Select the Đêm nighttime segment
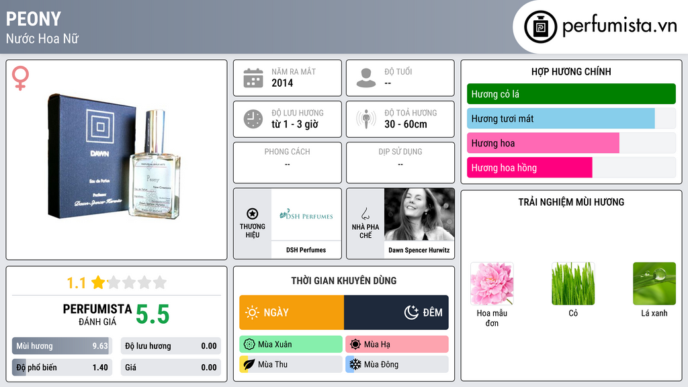Screen dimensions: 688x387 pyautogui.click(x=396, y=312)
